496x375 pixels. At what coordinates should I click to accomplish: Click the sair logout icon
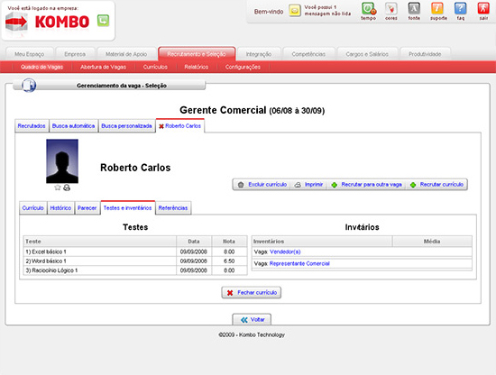tap(483, 8)
